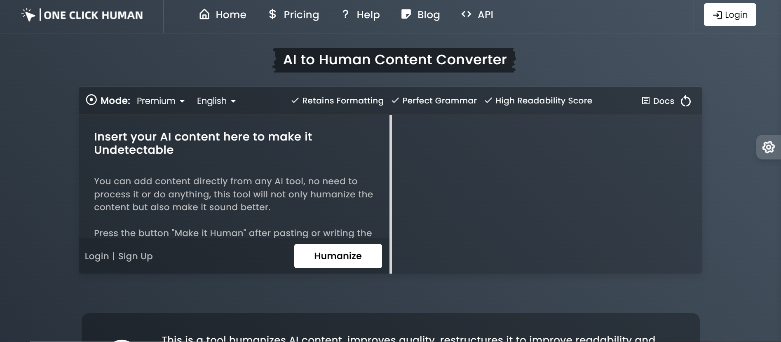
Task: Click checkmark beside Retains Formatting
Action: pos(295,101)
